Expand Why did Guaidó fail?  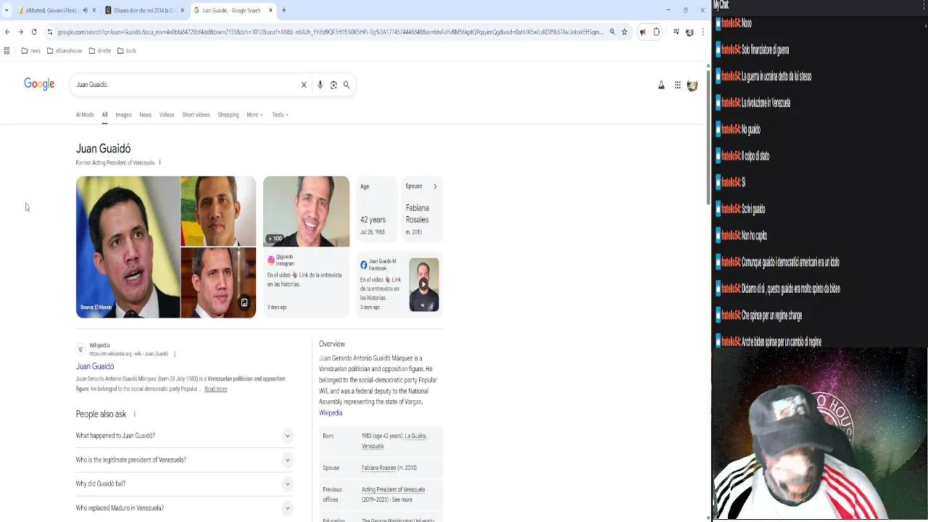click(x=184, y=484)
